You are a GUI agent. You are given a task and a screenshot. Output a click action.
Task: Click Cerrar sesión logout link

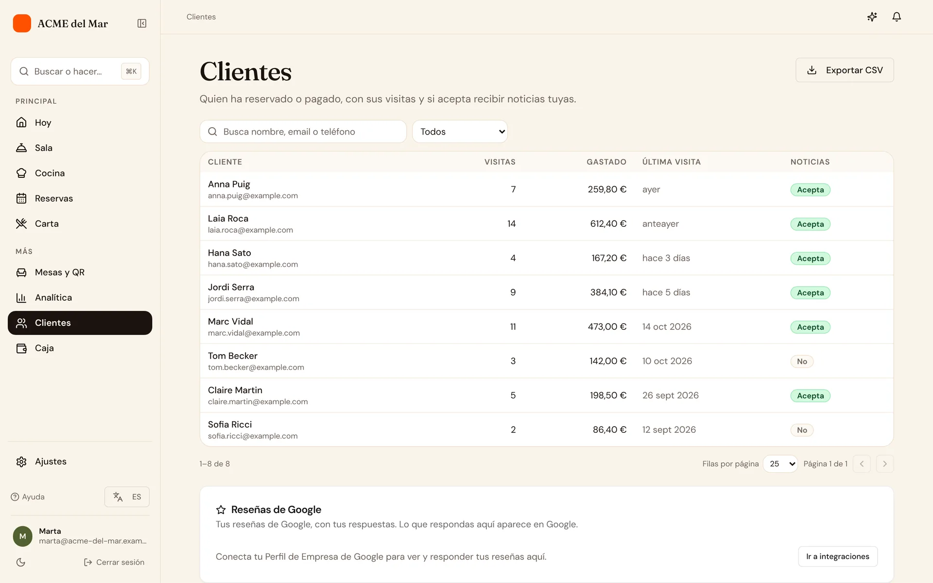[114, 562]
